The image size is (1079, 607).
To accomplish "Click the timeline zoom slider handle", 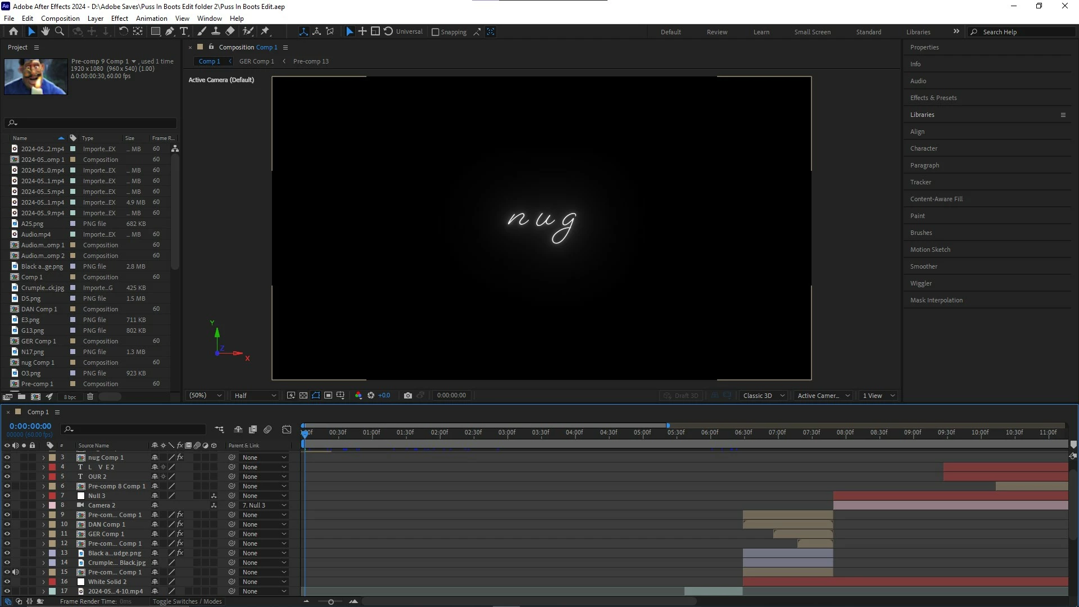I will [x=331, y=602].
